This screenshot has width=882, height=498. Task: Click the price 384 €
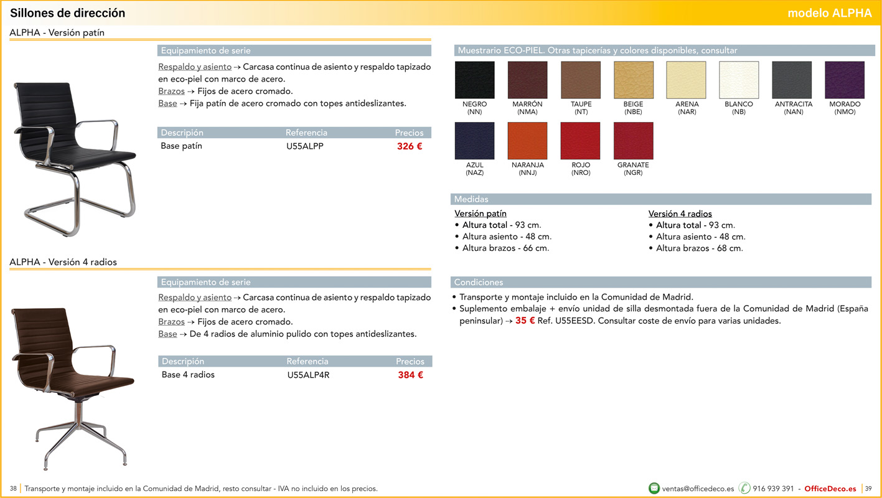coord(411,375)
